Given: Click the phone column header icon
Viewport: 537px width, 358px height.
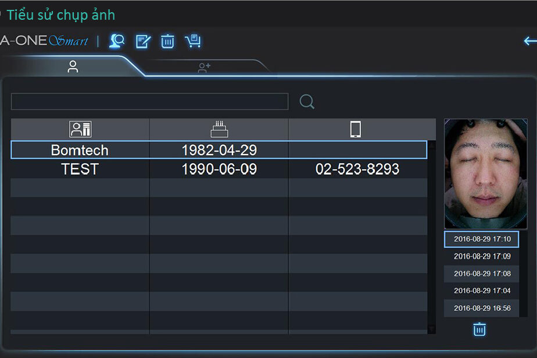Looking at the screenshot, I should (x=356, y=129).
